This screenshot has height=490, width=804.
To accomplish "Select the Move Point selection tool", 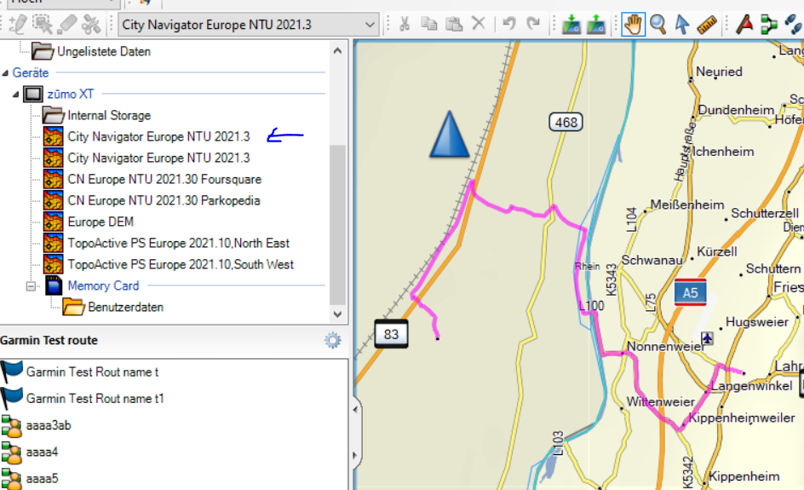I will 42,24.
